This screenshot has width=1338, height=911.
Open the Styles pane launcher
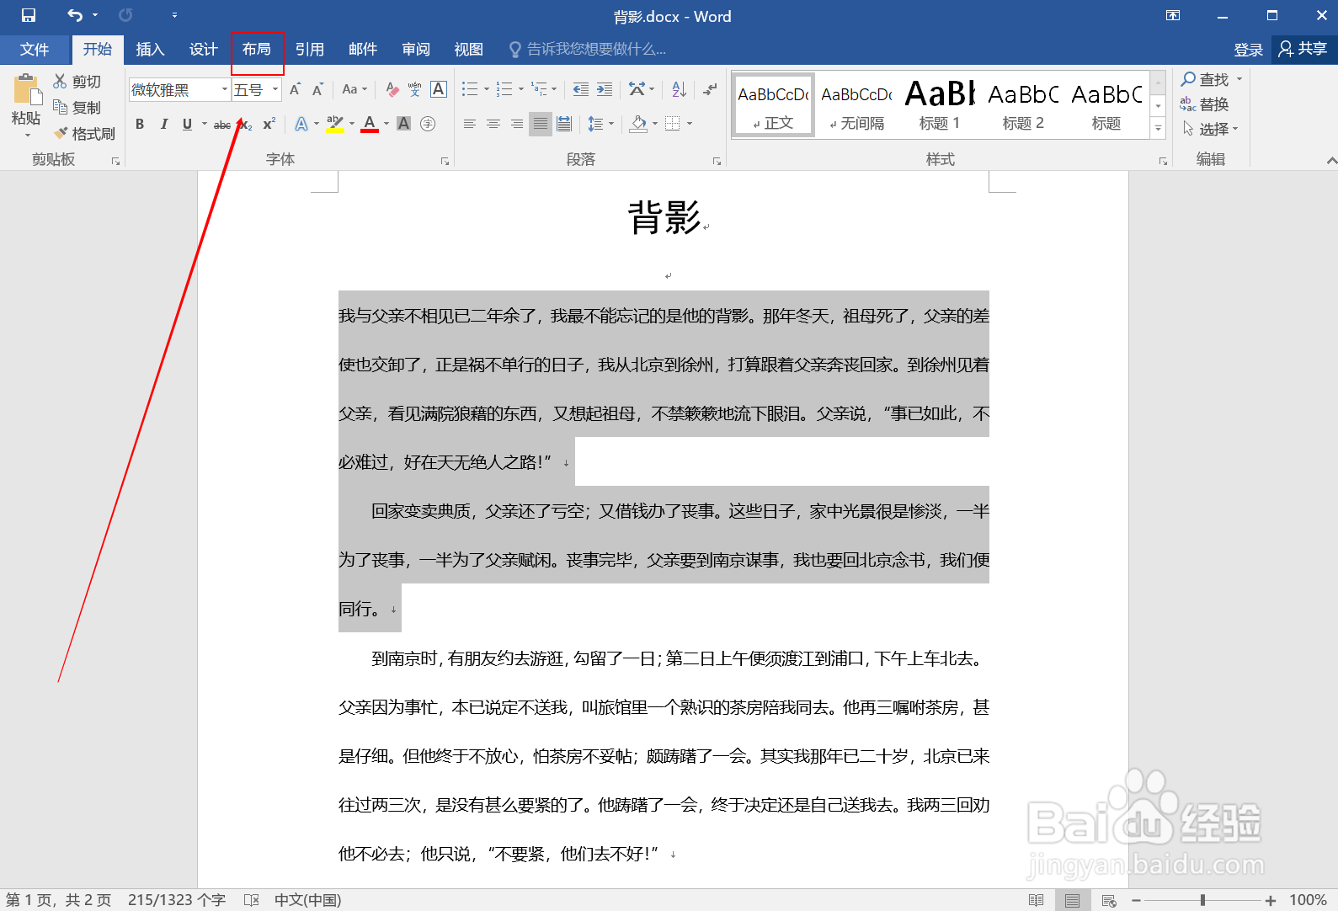coord(1163,161)
